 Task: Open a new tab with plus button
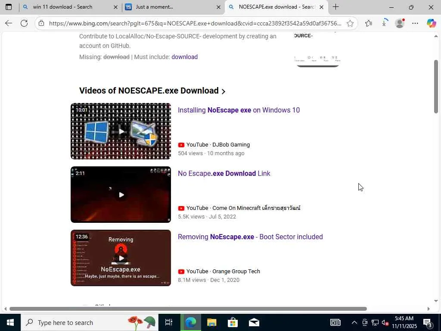(335, 7)
